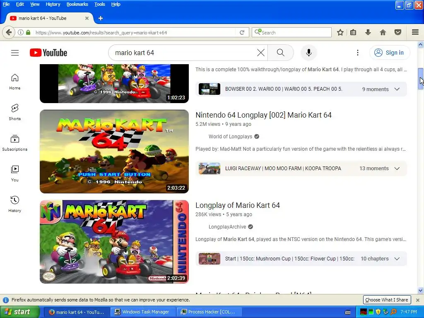The height and width of the screenshot is (318, 424).
Task: Show site information icon in address bar
Action: [x=21, y=32]
